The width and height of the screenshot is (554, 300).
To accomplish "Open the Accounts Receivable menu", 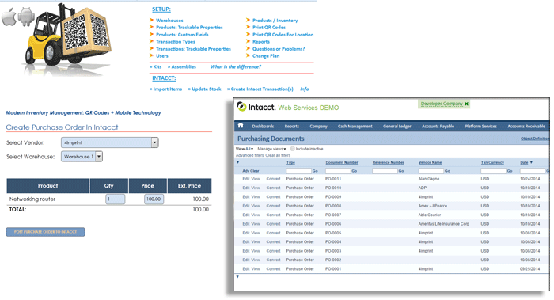I will (526, 126).
